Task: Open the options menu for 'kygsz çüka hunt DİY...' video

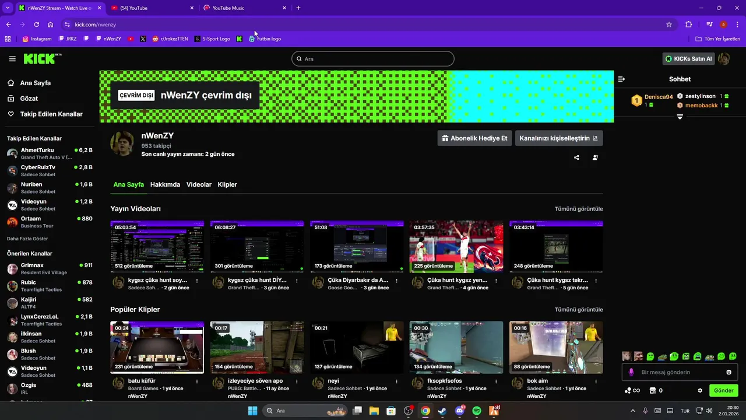Action: pos(297,281)
